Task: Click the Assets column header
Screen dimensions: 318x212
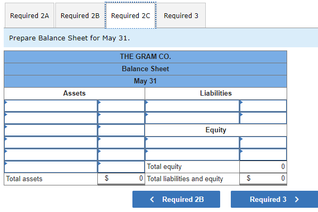Action: 74,93
